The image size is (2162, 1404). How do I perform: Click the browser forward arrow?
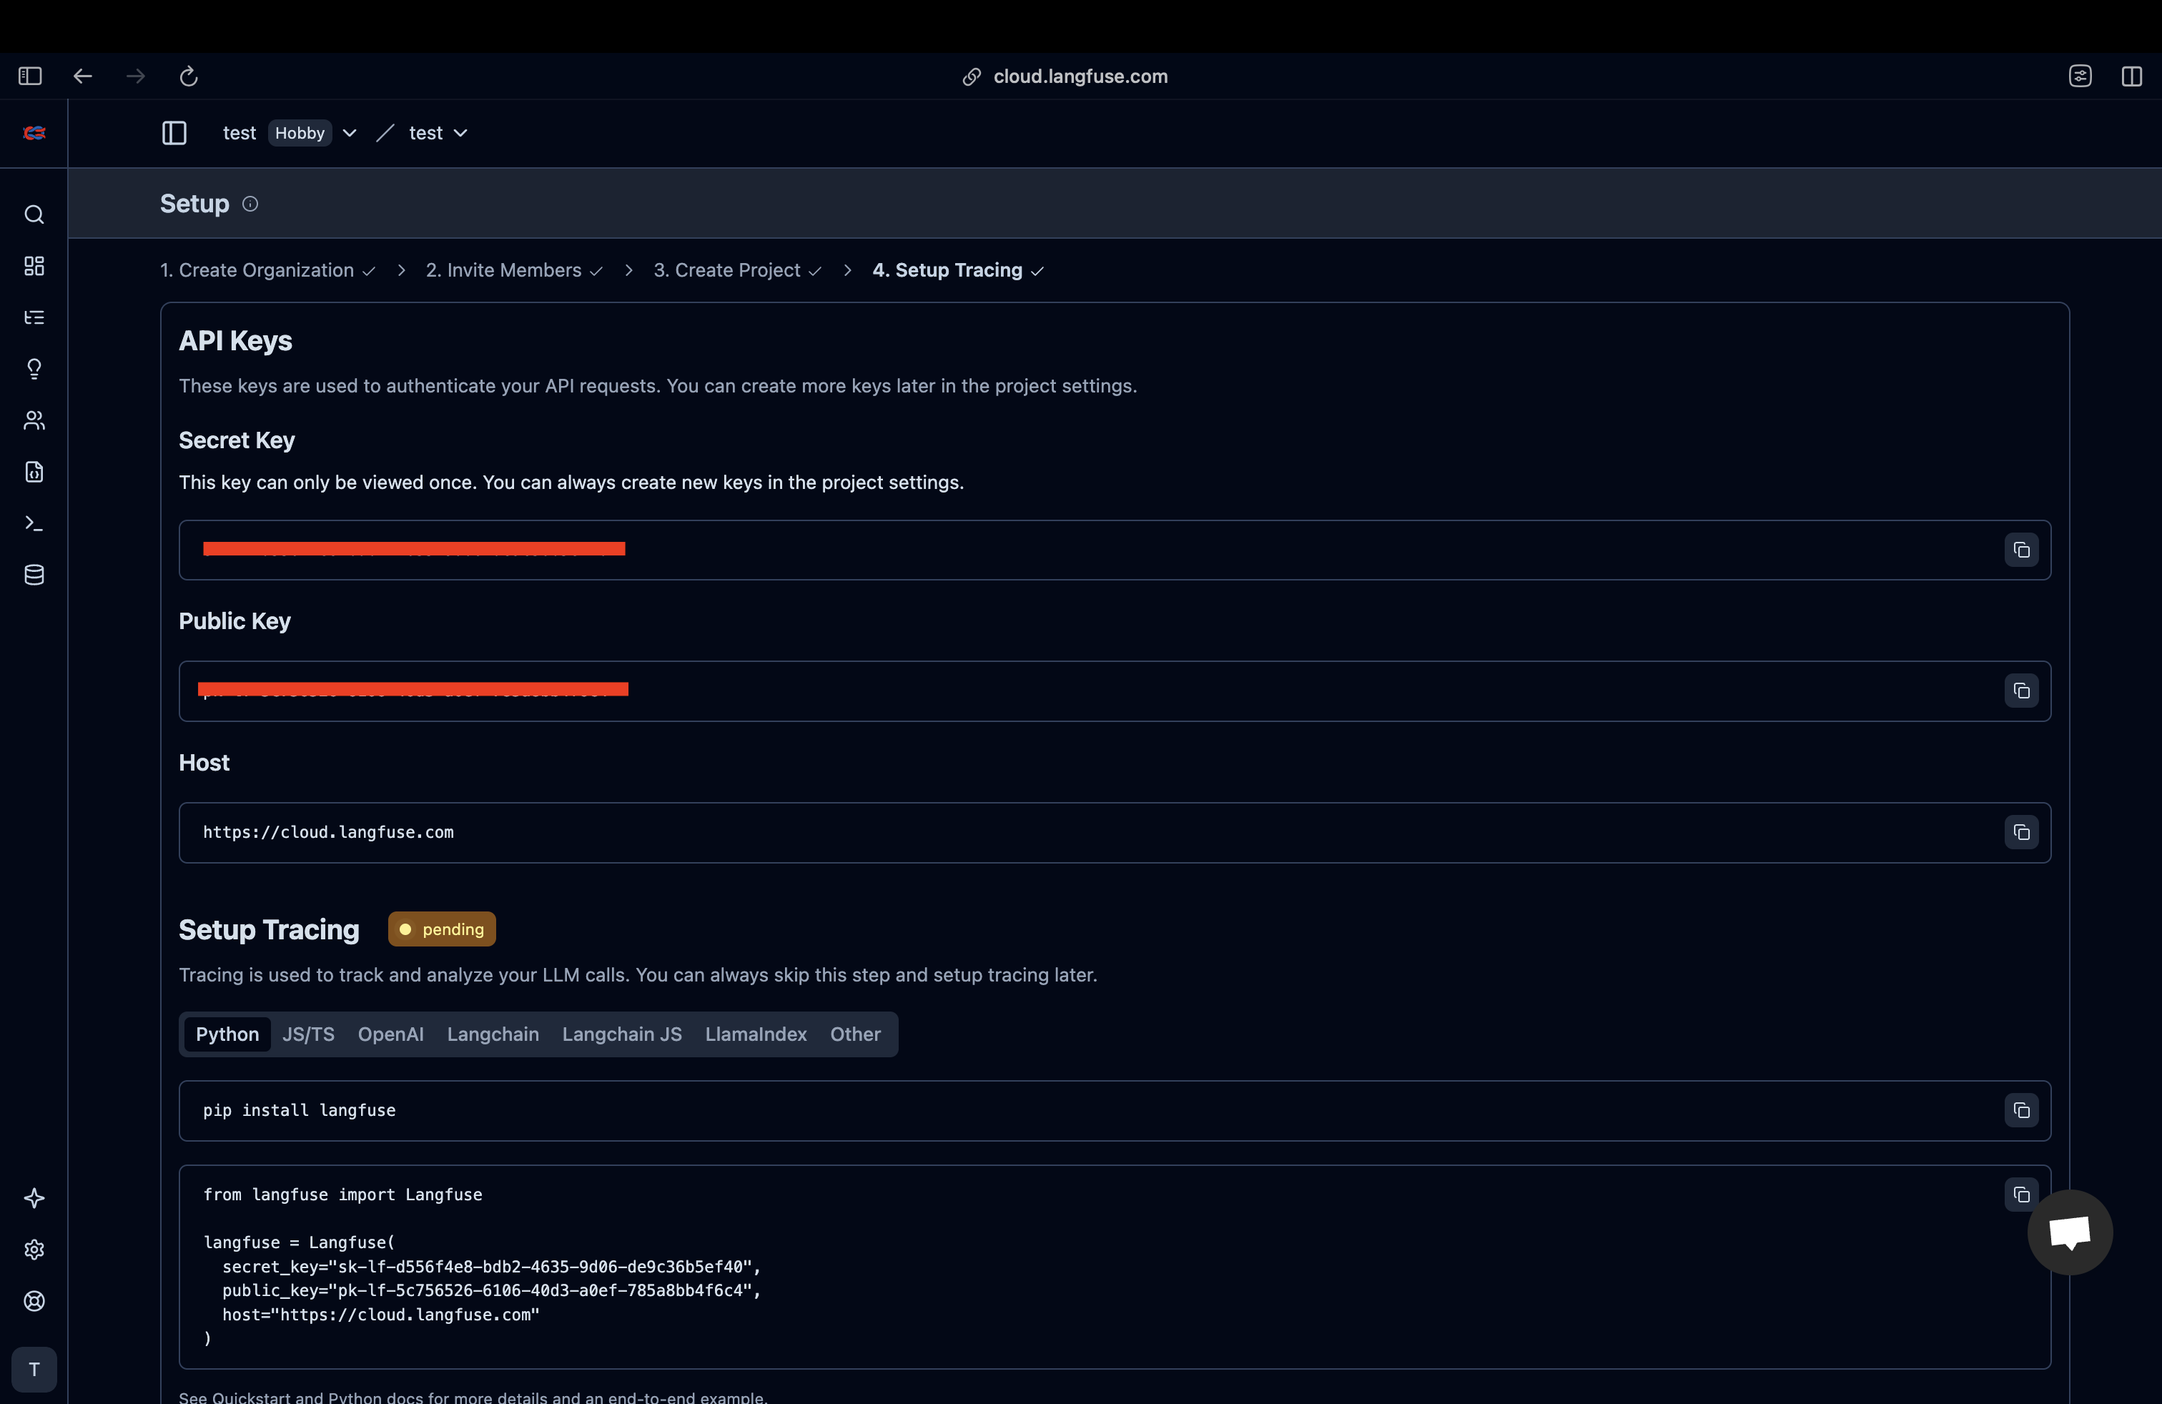[x=135, y=76]
